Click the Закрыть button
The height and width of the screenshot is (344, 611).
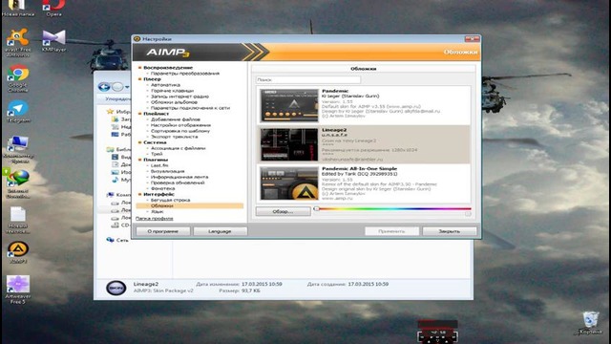click(450, 231)
